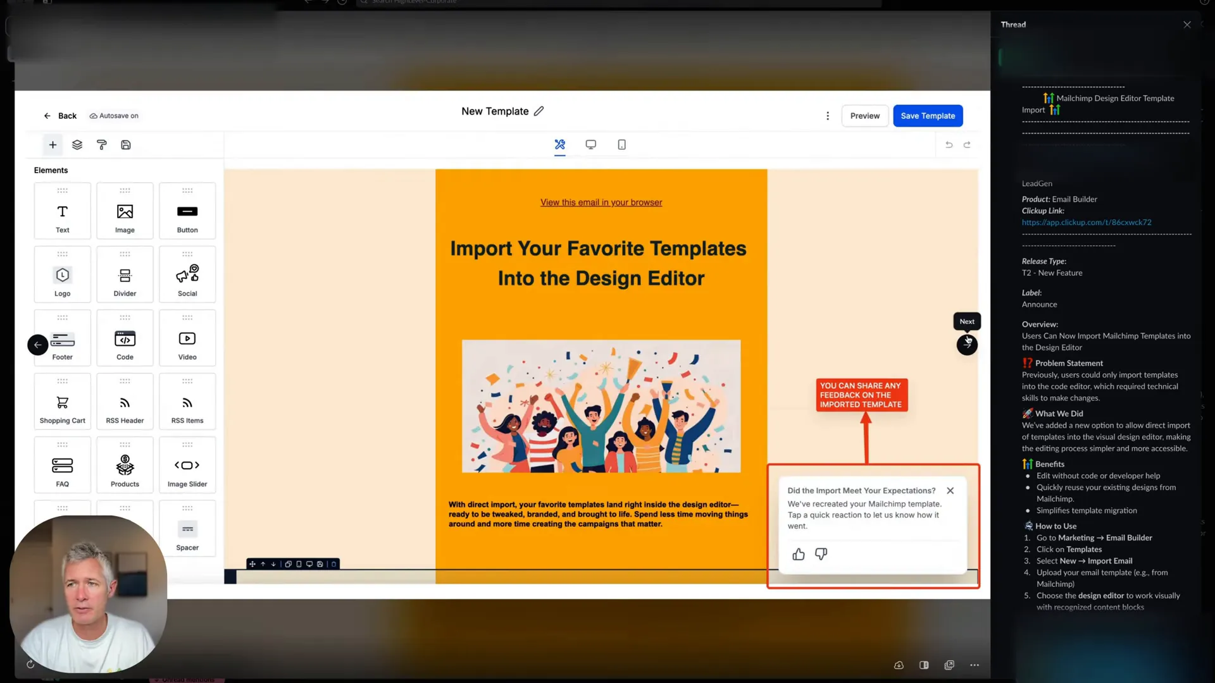Click the Save Template button
Image resolution: width=1215 pixels, height=683 pixels.
point(928,116)
